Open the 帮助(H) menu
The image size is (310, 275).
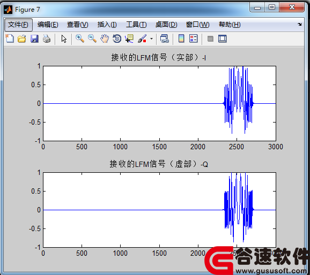230,25
